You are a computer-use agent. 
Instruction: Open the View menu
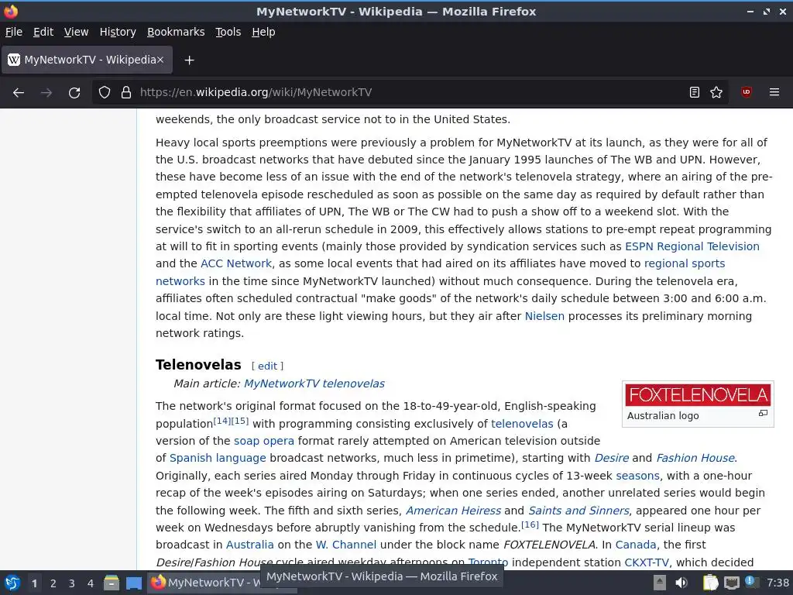click(77, 32)
